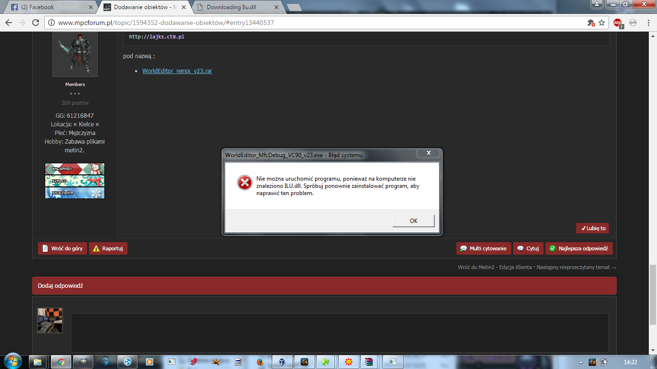The image size is (657, 369).
Task: Open the green ball taskbar icon
Action: [x=326, y=361]
